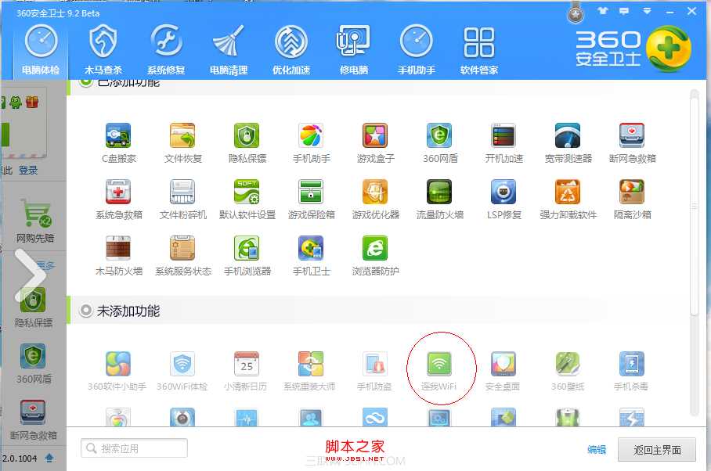This screenshot has width=711, height=471.
Task: Launch the C盘搬家 disk mover tool
Action: 117,133
